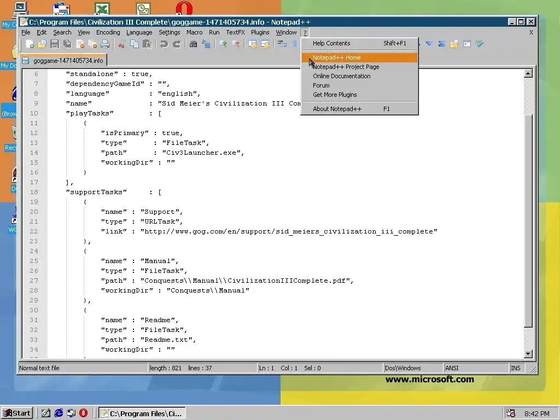This screenshot has height=420, width=560.
Task: Click the Notepad++ taskbar button
Action: click(142, 413)
